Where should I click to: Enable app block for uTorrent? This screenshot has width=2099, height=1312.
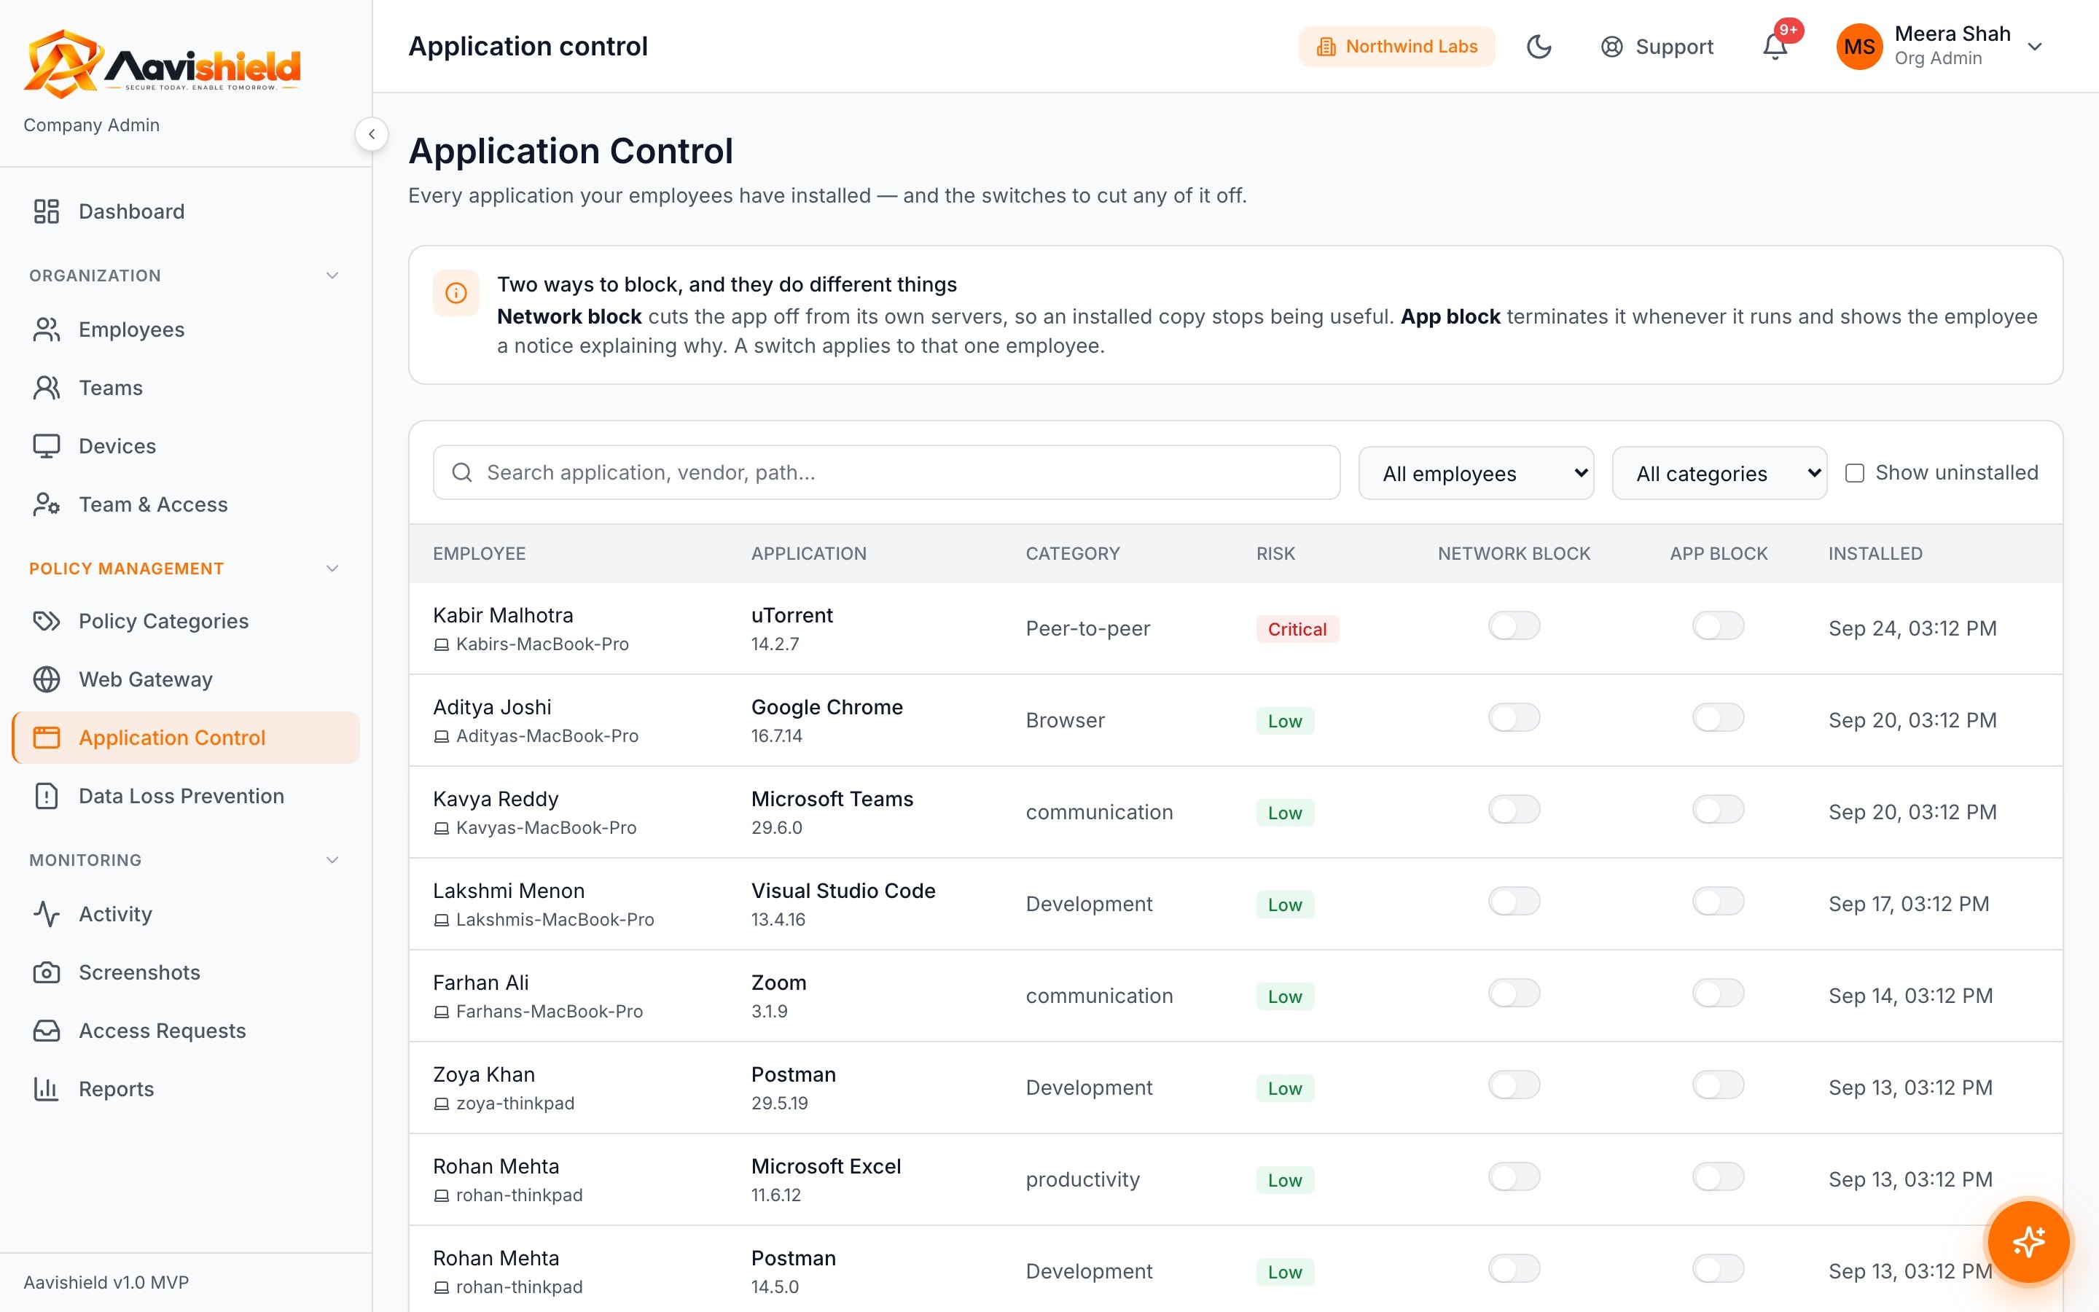[1717, 625]
